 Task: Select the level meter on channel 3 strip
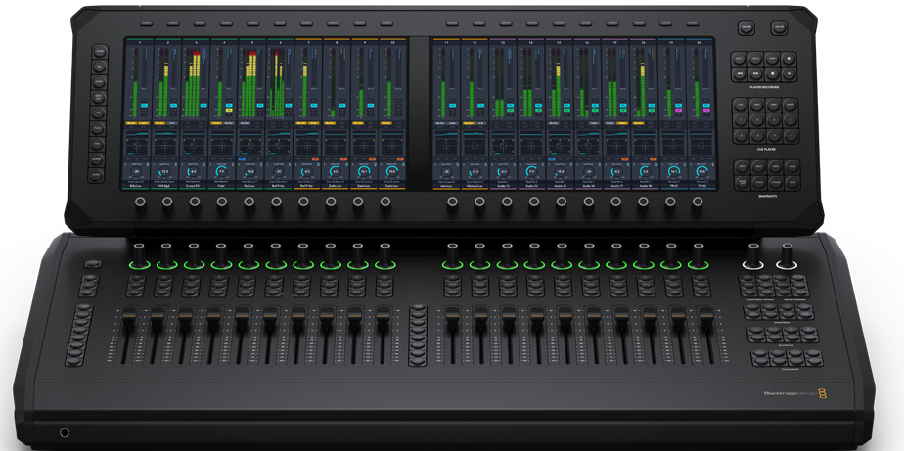(x=193, y=82)
